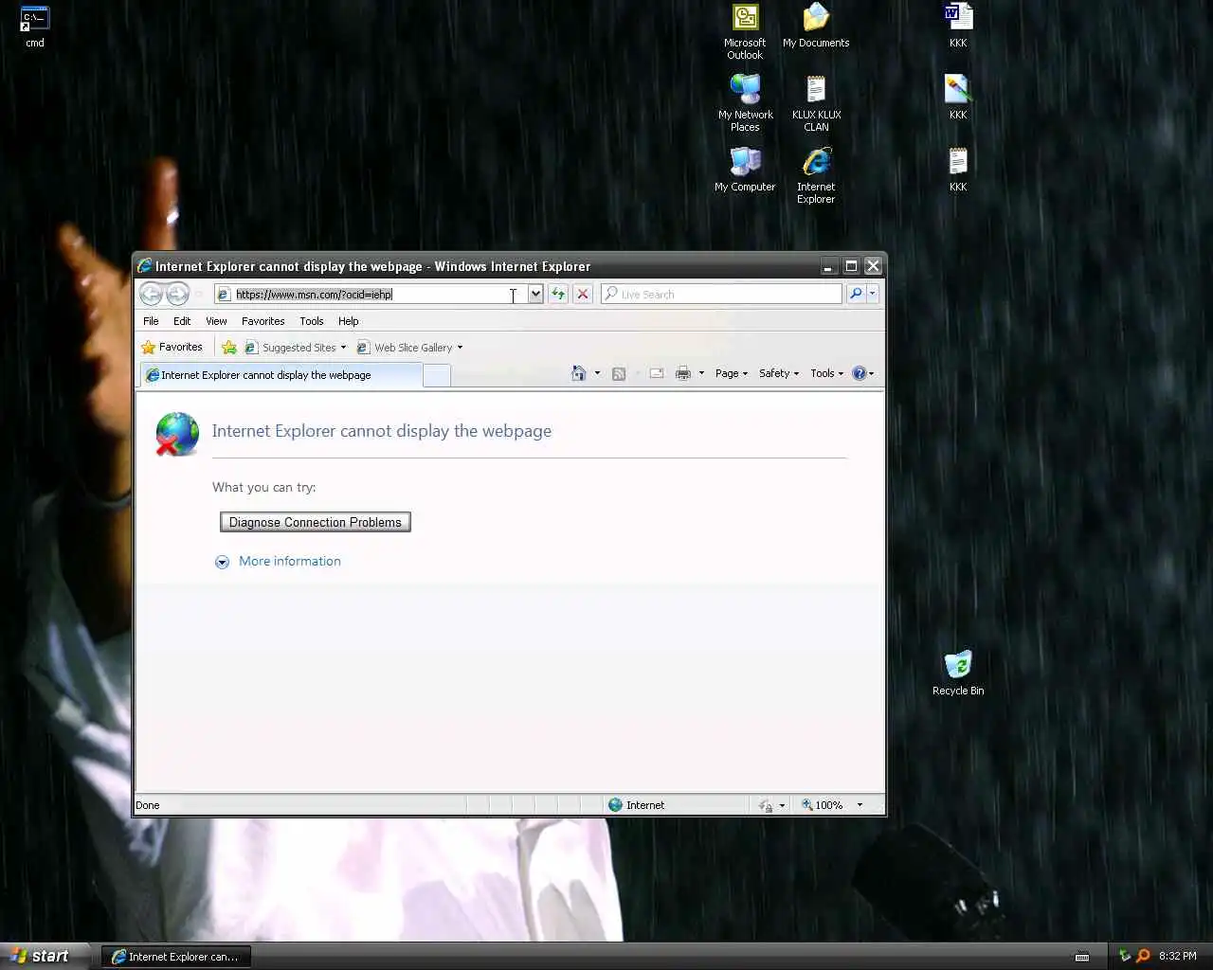Click the Forward navigation arrow
The height and width of the screenshot is (970, 1213).
[177, 294]
